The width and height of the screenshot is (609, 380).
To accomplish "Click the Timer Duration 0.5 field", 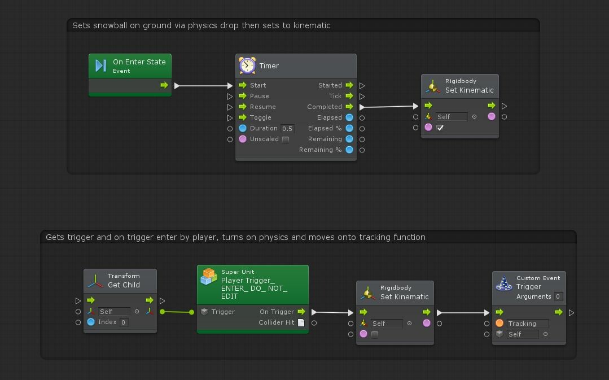I will [x=287, y=129].
